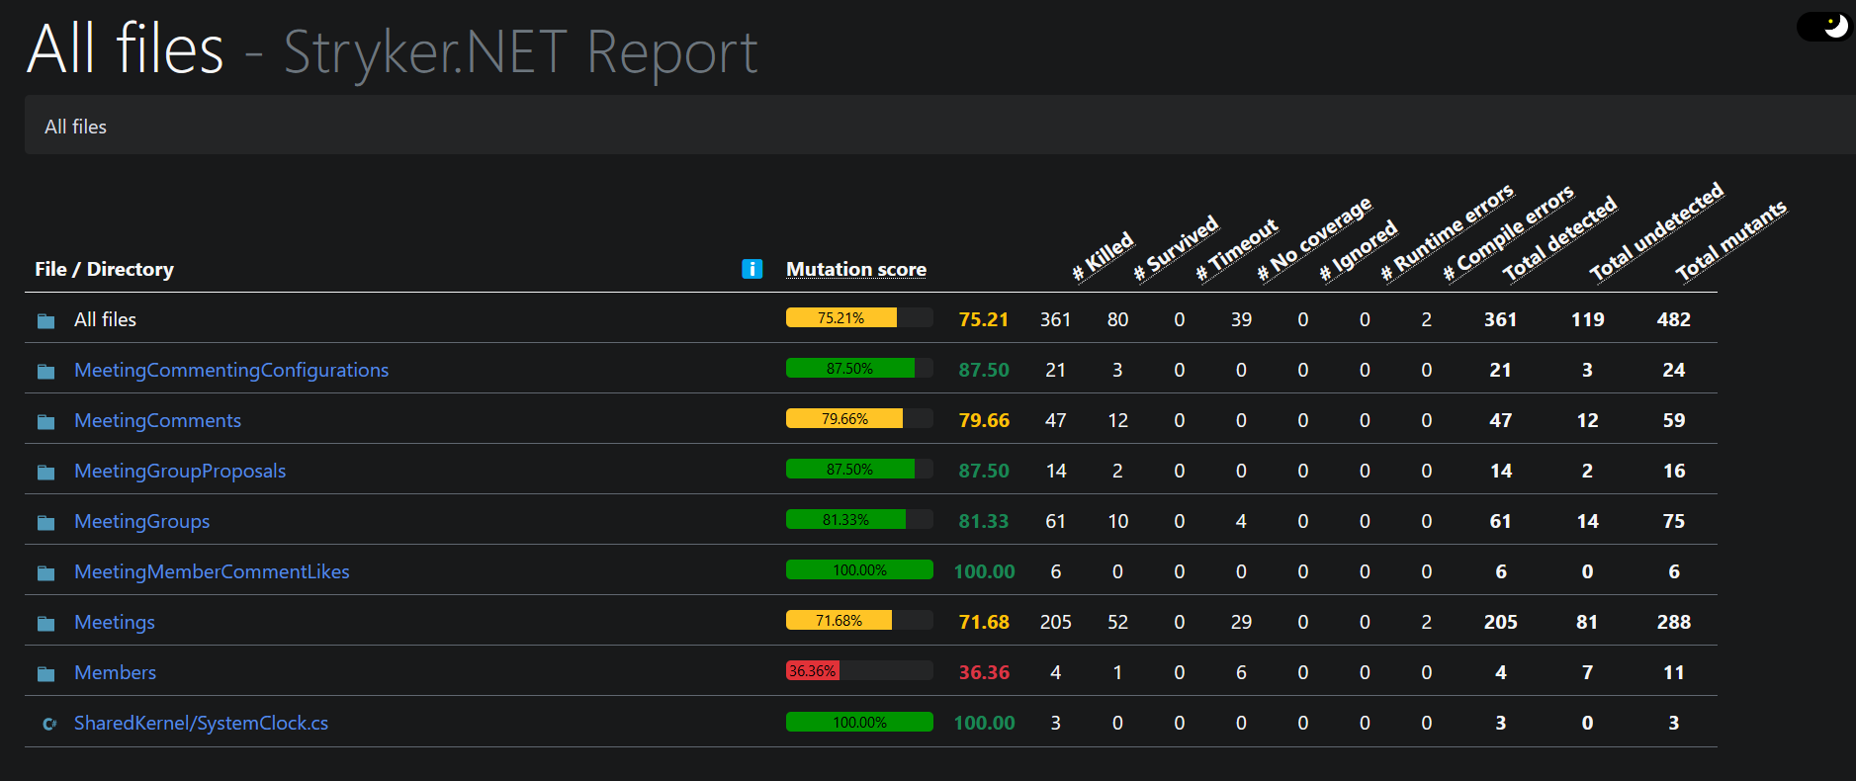
Task: Click the 75.21% progress bar for All files
Action: pos(859,318)
